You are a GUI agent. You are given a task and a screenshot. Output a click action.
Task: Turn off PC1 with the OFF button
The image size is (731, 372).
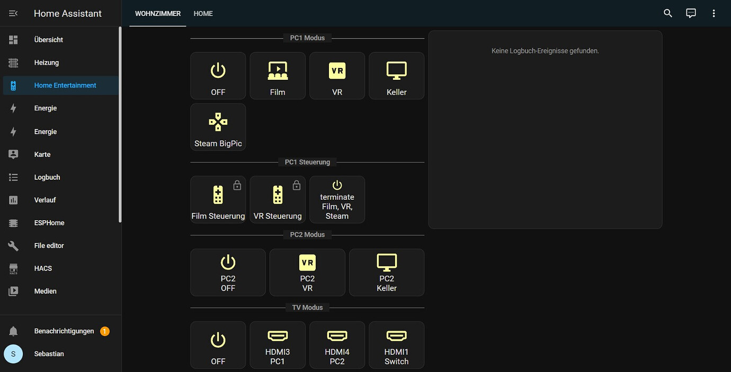(218, 76)
